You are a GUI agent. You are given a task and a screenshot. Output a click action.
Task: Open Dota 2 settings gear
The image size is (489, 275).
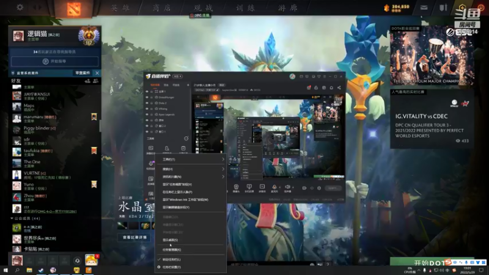click(x=20, y=7)
